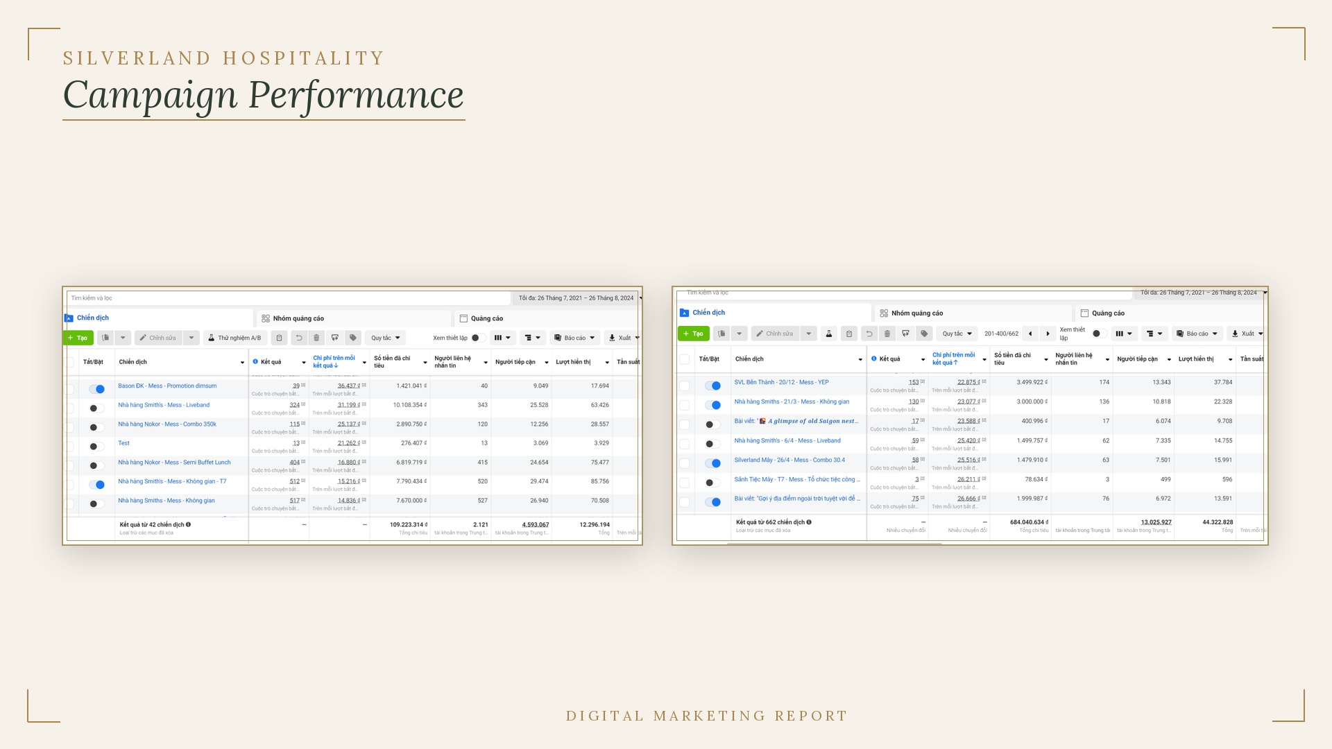Click the trash delete icon in right panel
This screenshot has height=749, width=1332.
click(x=887, y=334)
